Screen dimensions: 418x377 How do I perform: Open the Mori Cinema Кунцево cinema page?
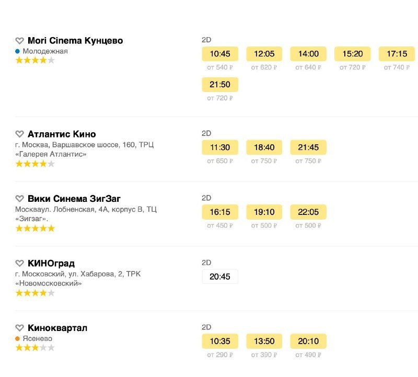pos(75,41)
